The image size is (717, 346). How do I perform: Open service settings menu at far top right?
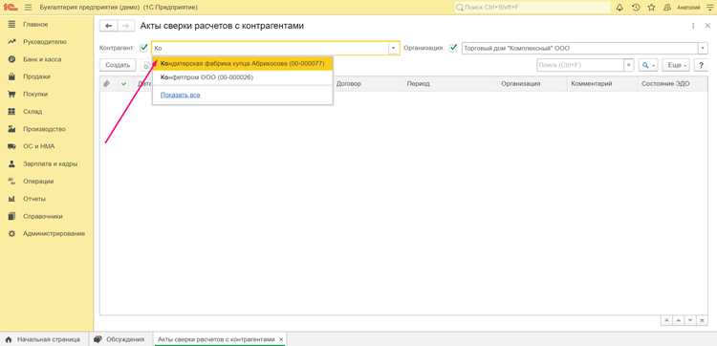tap(709, 8)
